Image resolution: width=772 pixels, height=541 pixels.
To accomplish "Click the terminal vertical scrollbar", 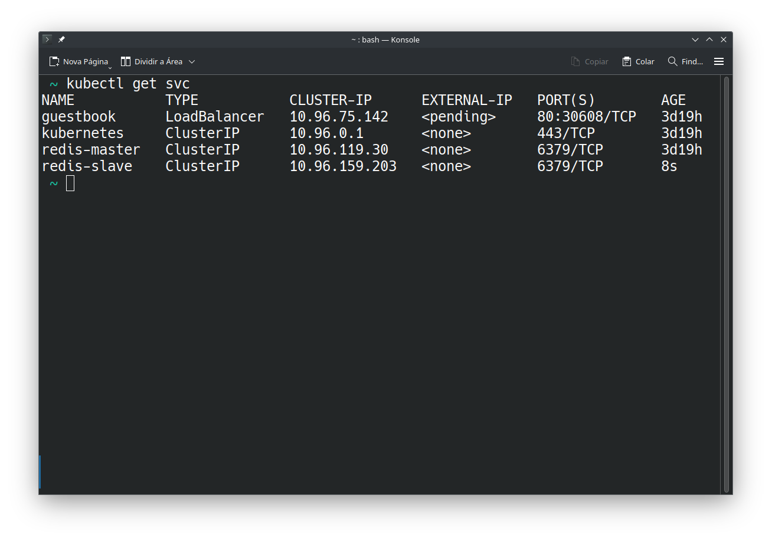I will click(x=727, y=284).
